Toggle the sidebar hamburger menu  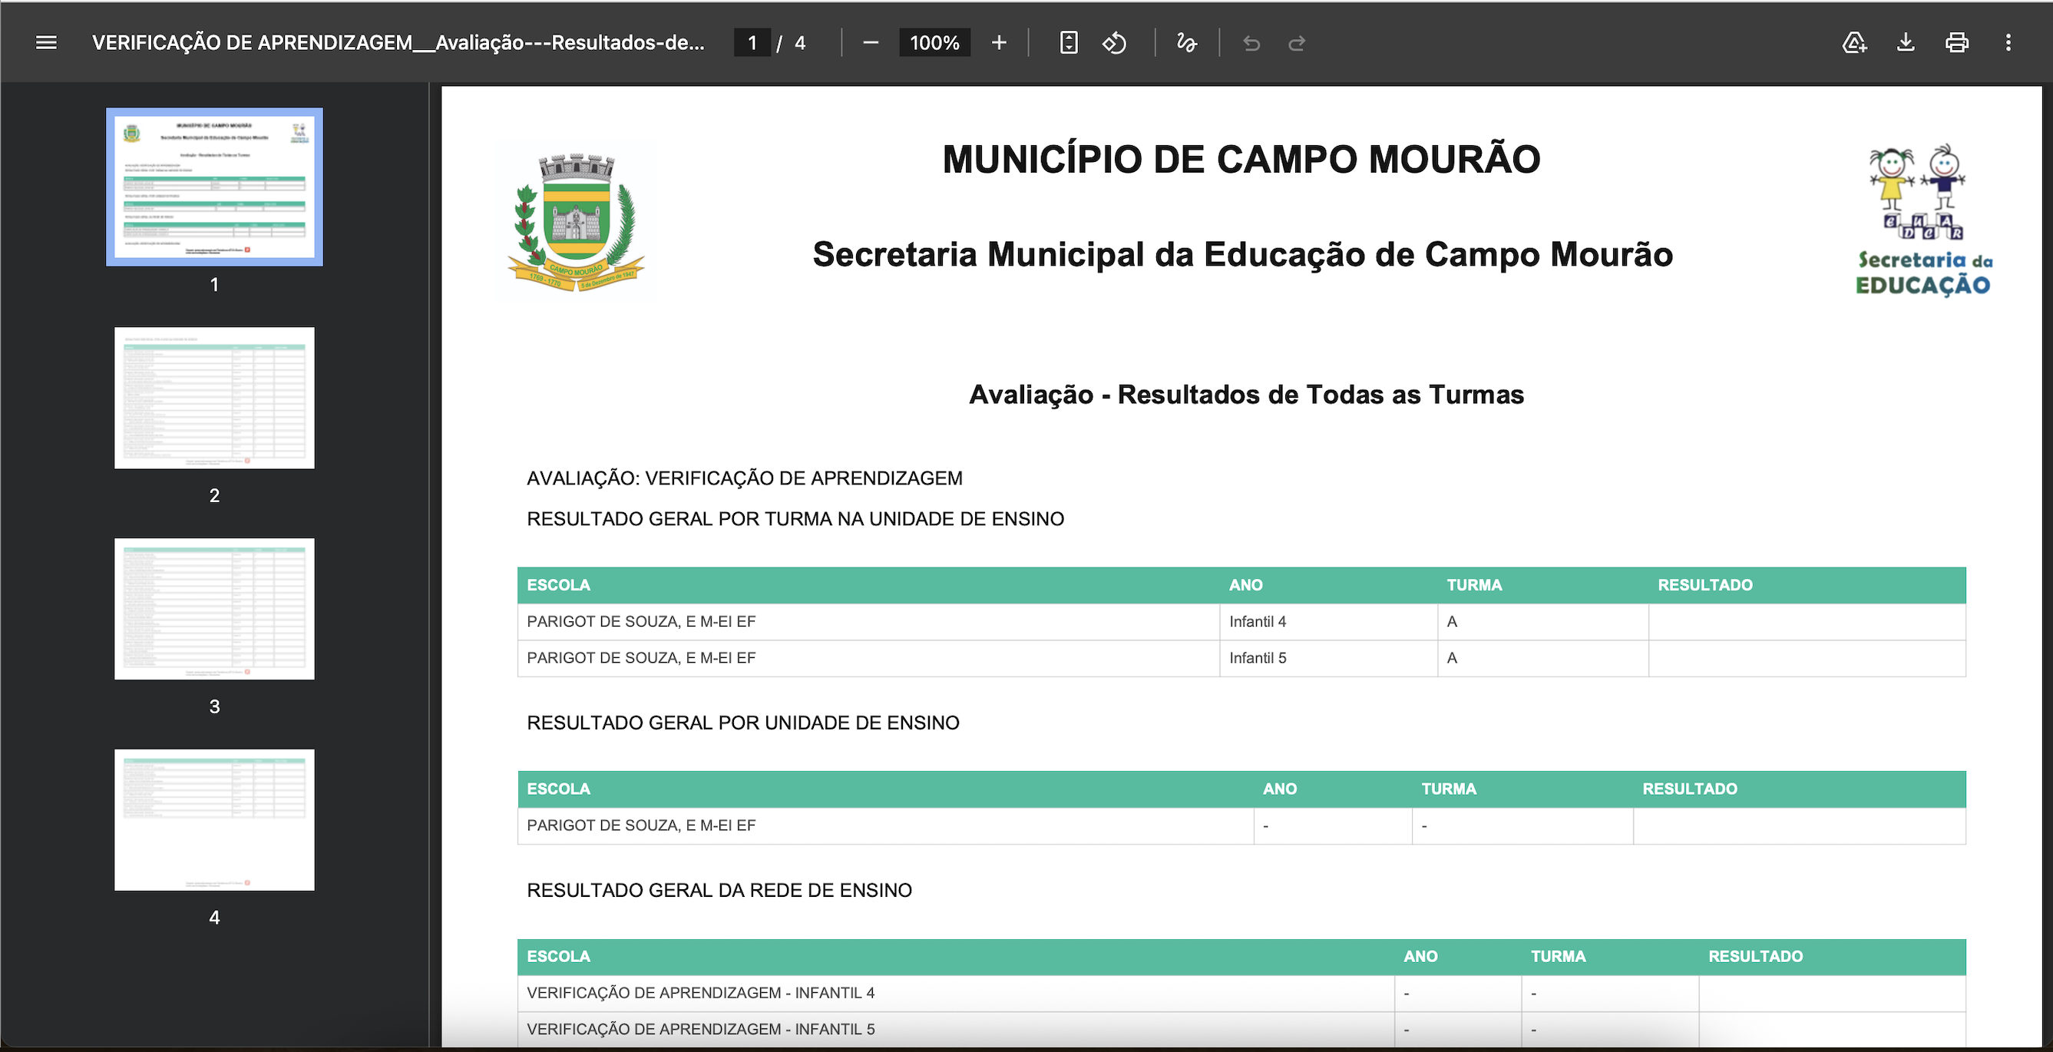tap(46, 43)
